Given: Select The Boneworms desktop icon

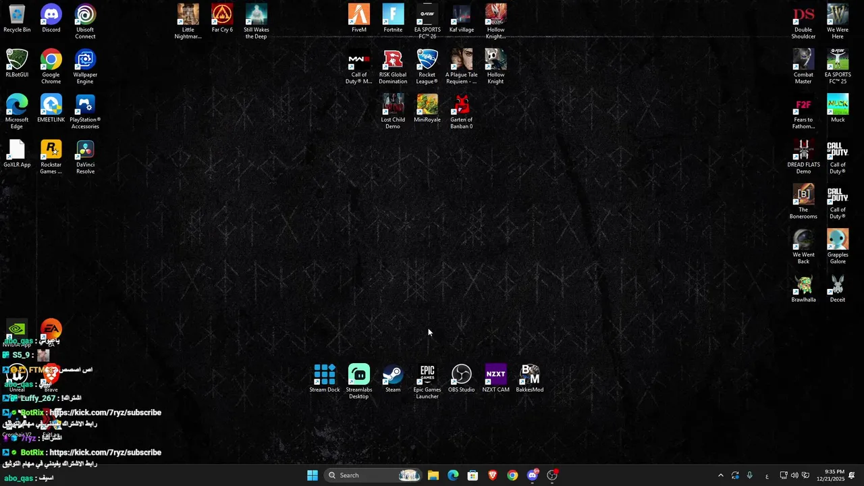Looking at the screenshot, I should pos(803,202).
